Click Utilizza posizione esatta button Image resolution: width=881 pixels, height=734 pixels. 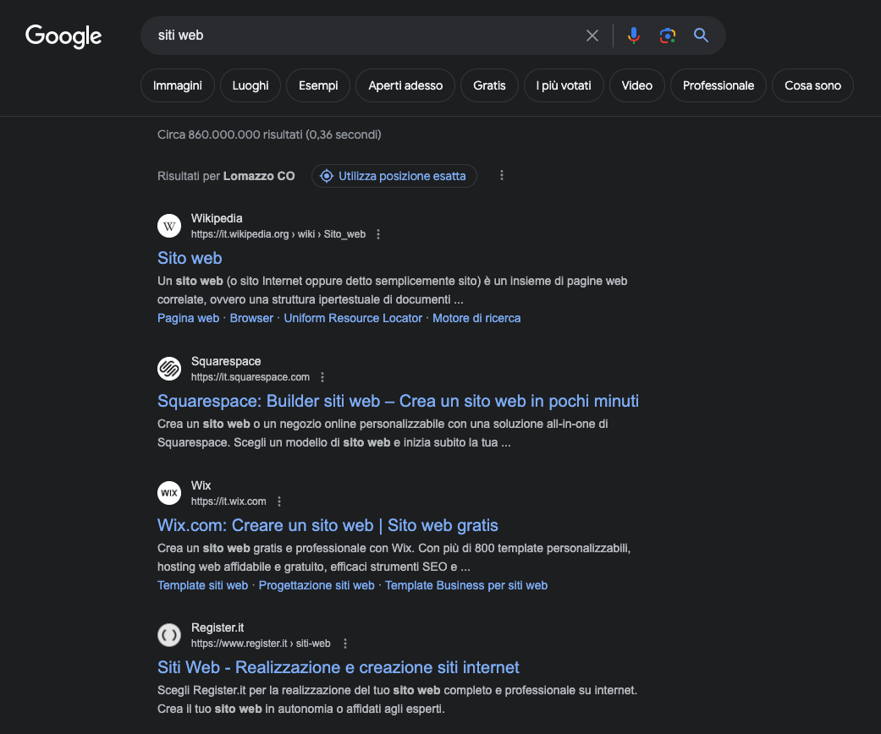394,176
